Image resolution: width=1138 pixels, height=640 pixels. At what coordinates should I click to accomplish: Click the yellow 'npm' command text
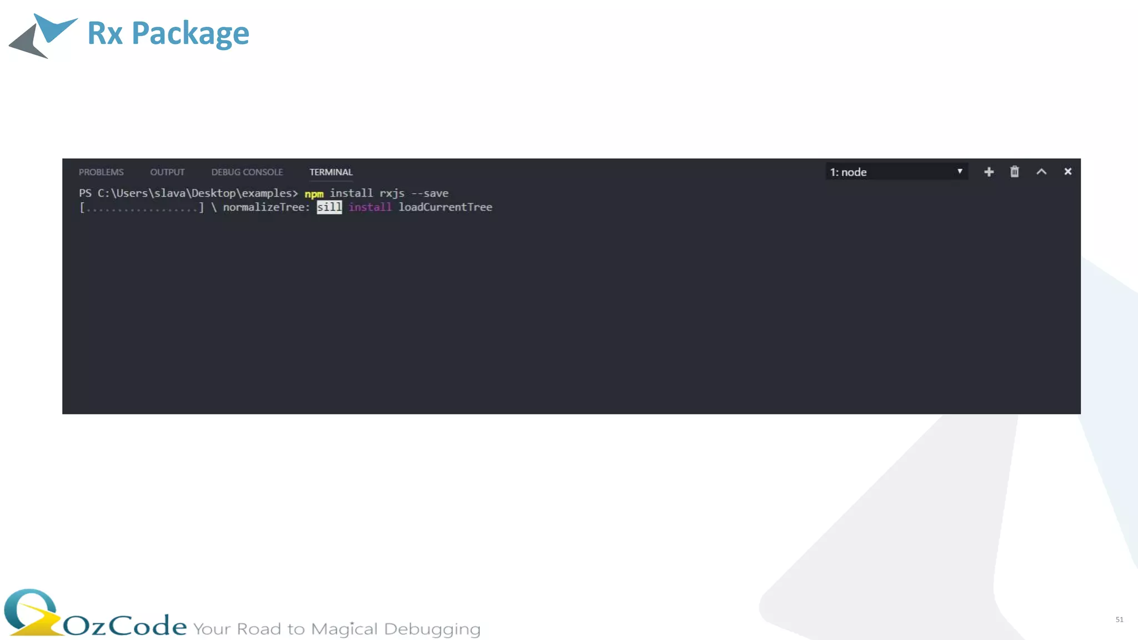314,194
